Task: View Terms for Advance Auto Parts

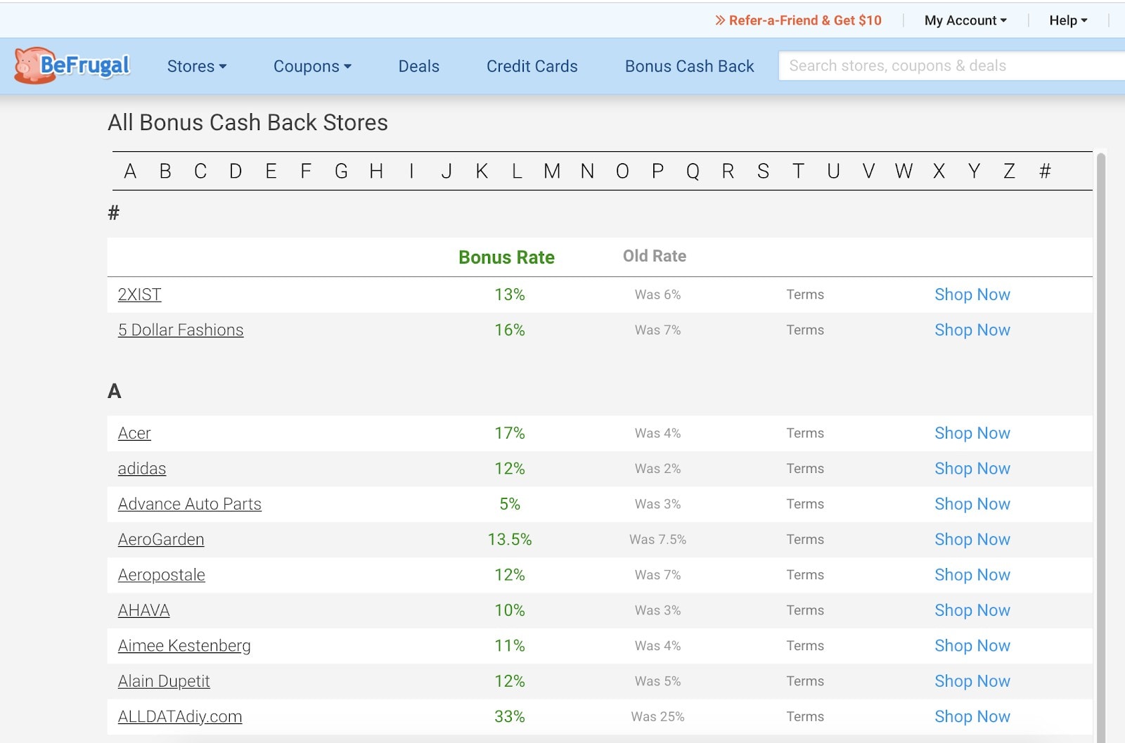Action: point(805,504)
